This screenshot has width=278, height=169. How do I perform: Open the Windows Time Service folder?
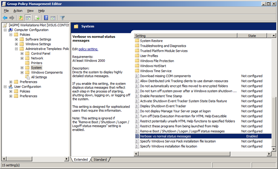tap(156, 71)
